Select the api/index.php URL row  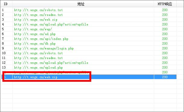[x=41, y=39]
